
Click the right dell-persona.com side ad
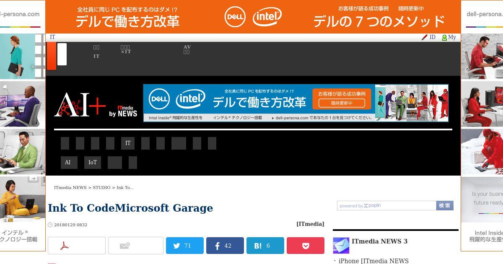pos(482,126)
